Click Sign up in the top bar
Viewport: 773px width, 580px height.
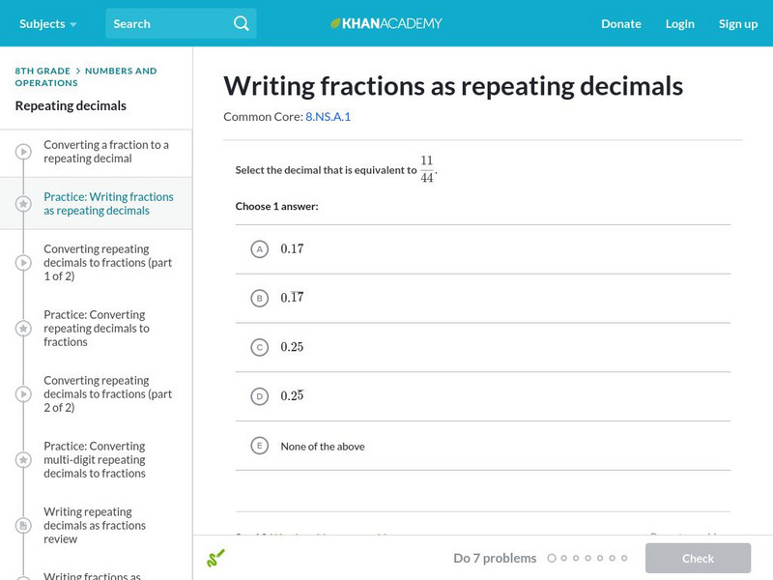coord(737,23)
